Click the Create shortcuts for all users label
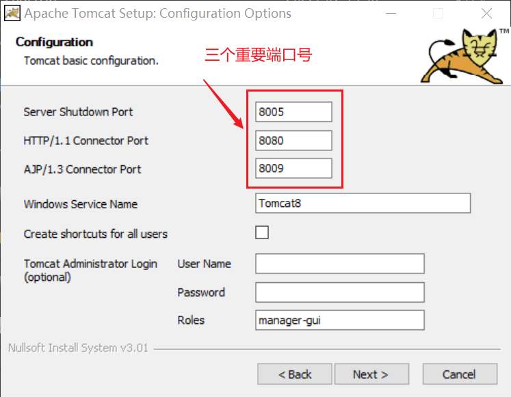The width and height of the screenshot is (511, 397). tap(96, 234)
